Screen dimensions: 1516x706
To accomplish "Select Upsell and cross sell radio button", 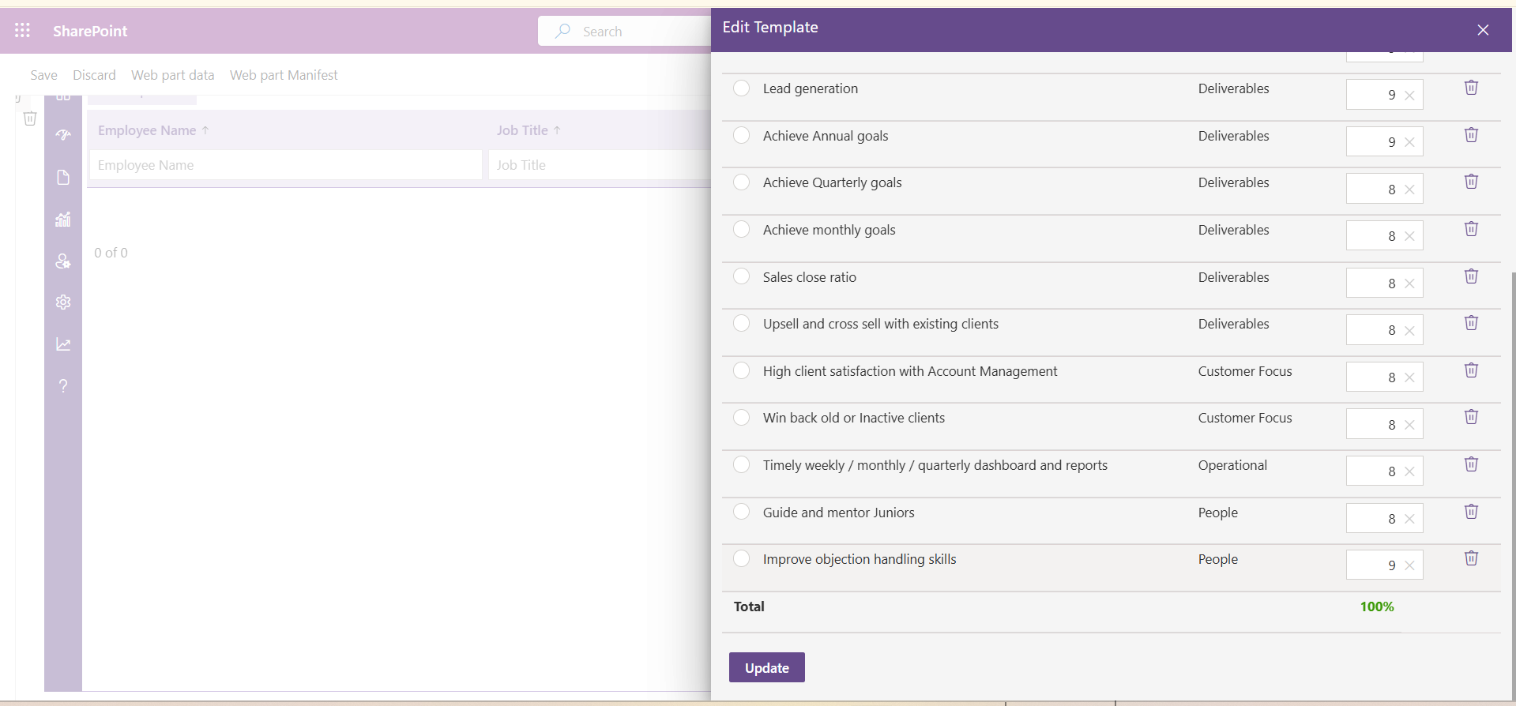I will [741, 323].
